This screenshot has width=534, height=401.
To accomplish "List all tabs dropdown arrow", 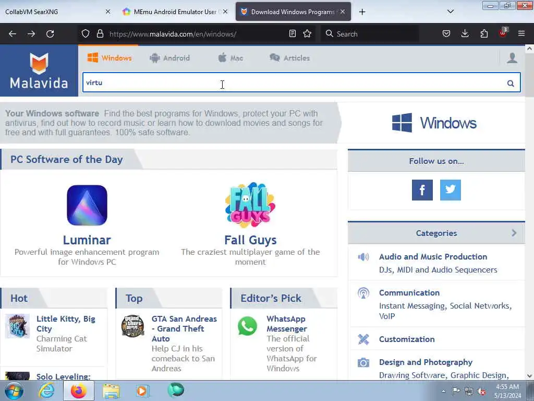I will click(x=450, y=11).
